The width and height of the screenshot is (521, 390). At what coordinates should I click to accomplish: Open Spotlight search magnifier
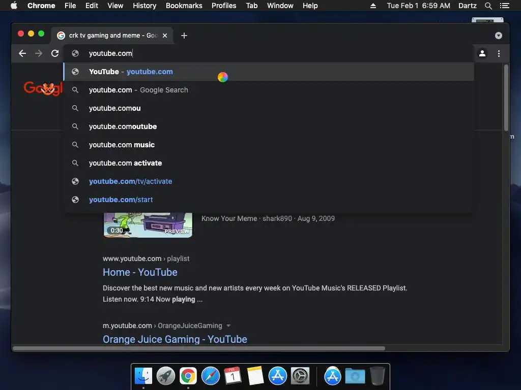[488, 6]
